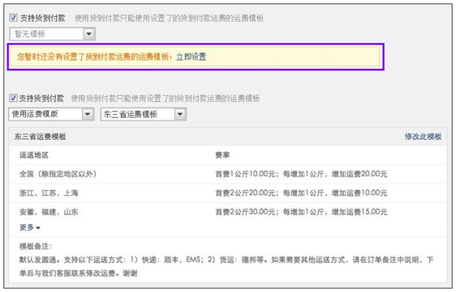Click the 东三省运费模板 panel title

click(x=40, y=136)
